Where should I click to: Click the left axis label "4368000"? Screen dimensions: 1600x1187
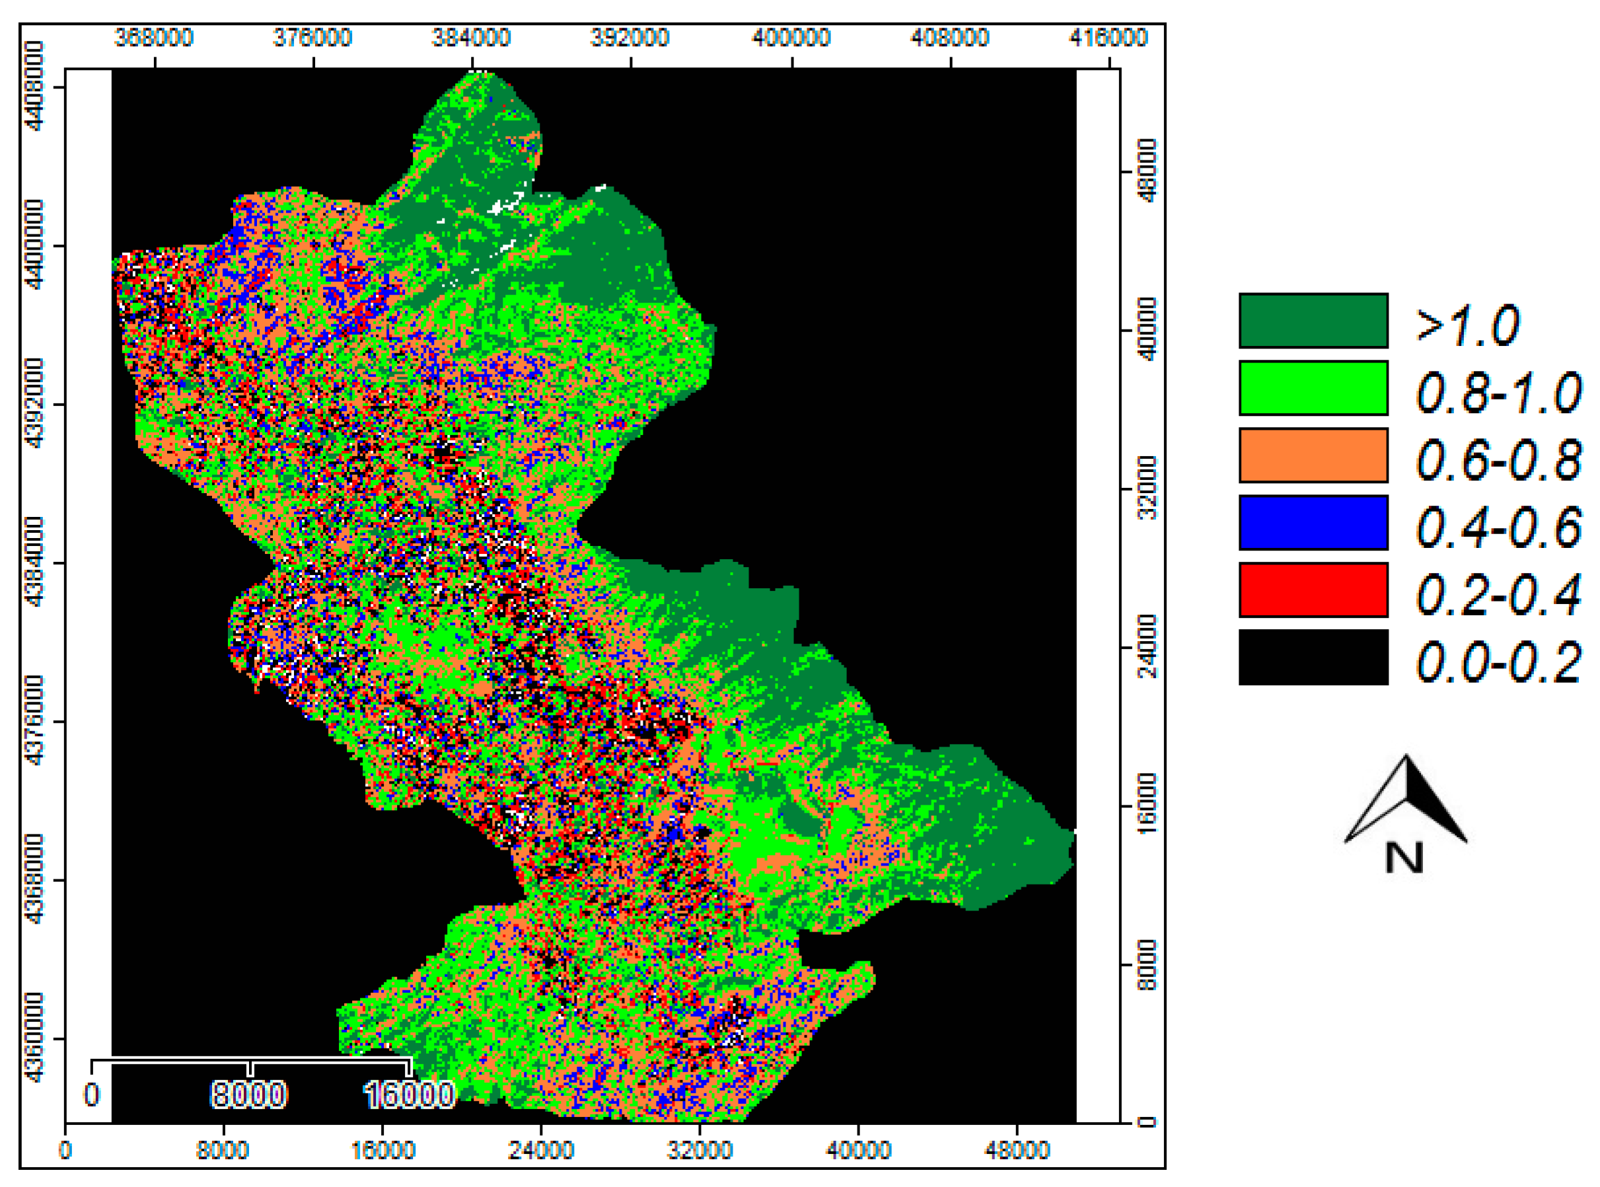click(x=34, y=879)
